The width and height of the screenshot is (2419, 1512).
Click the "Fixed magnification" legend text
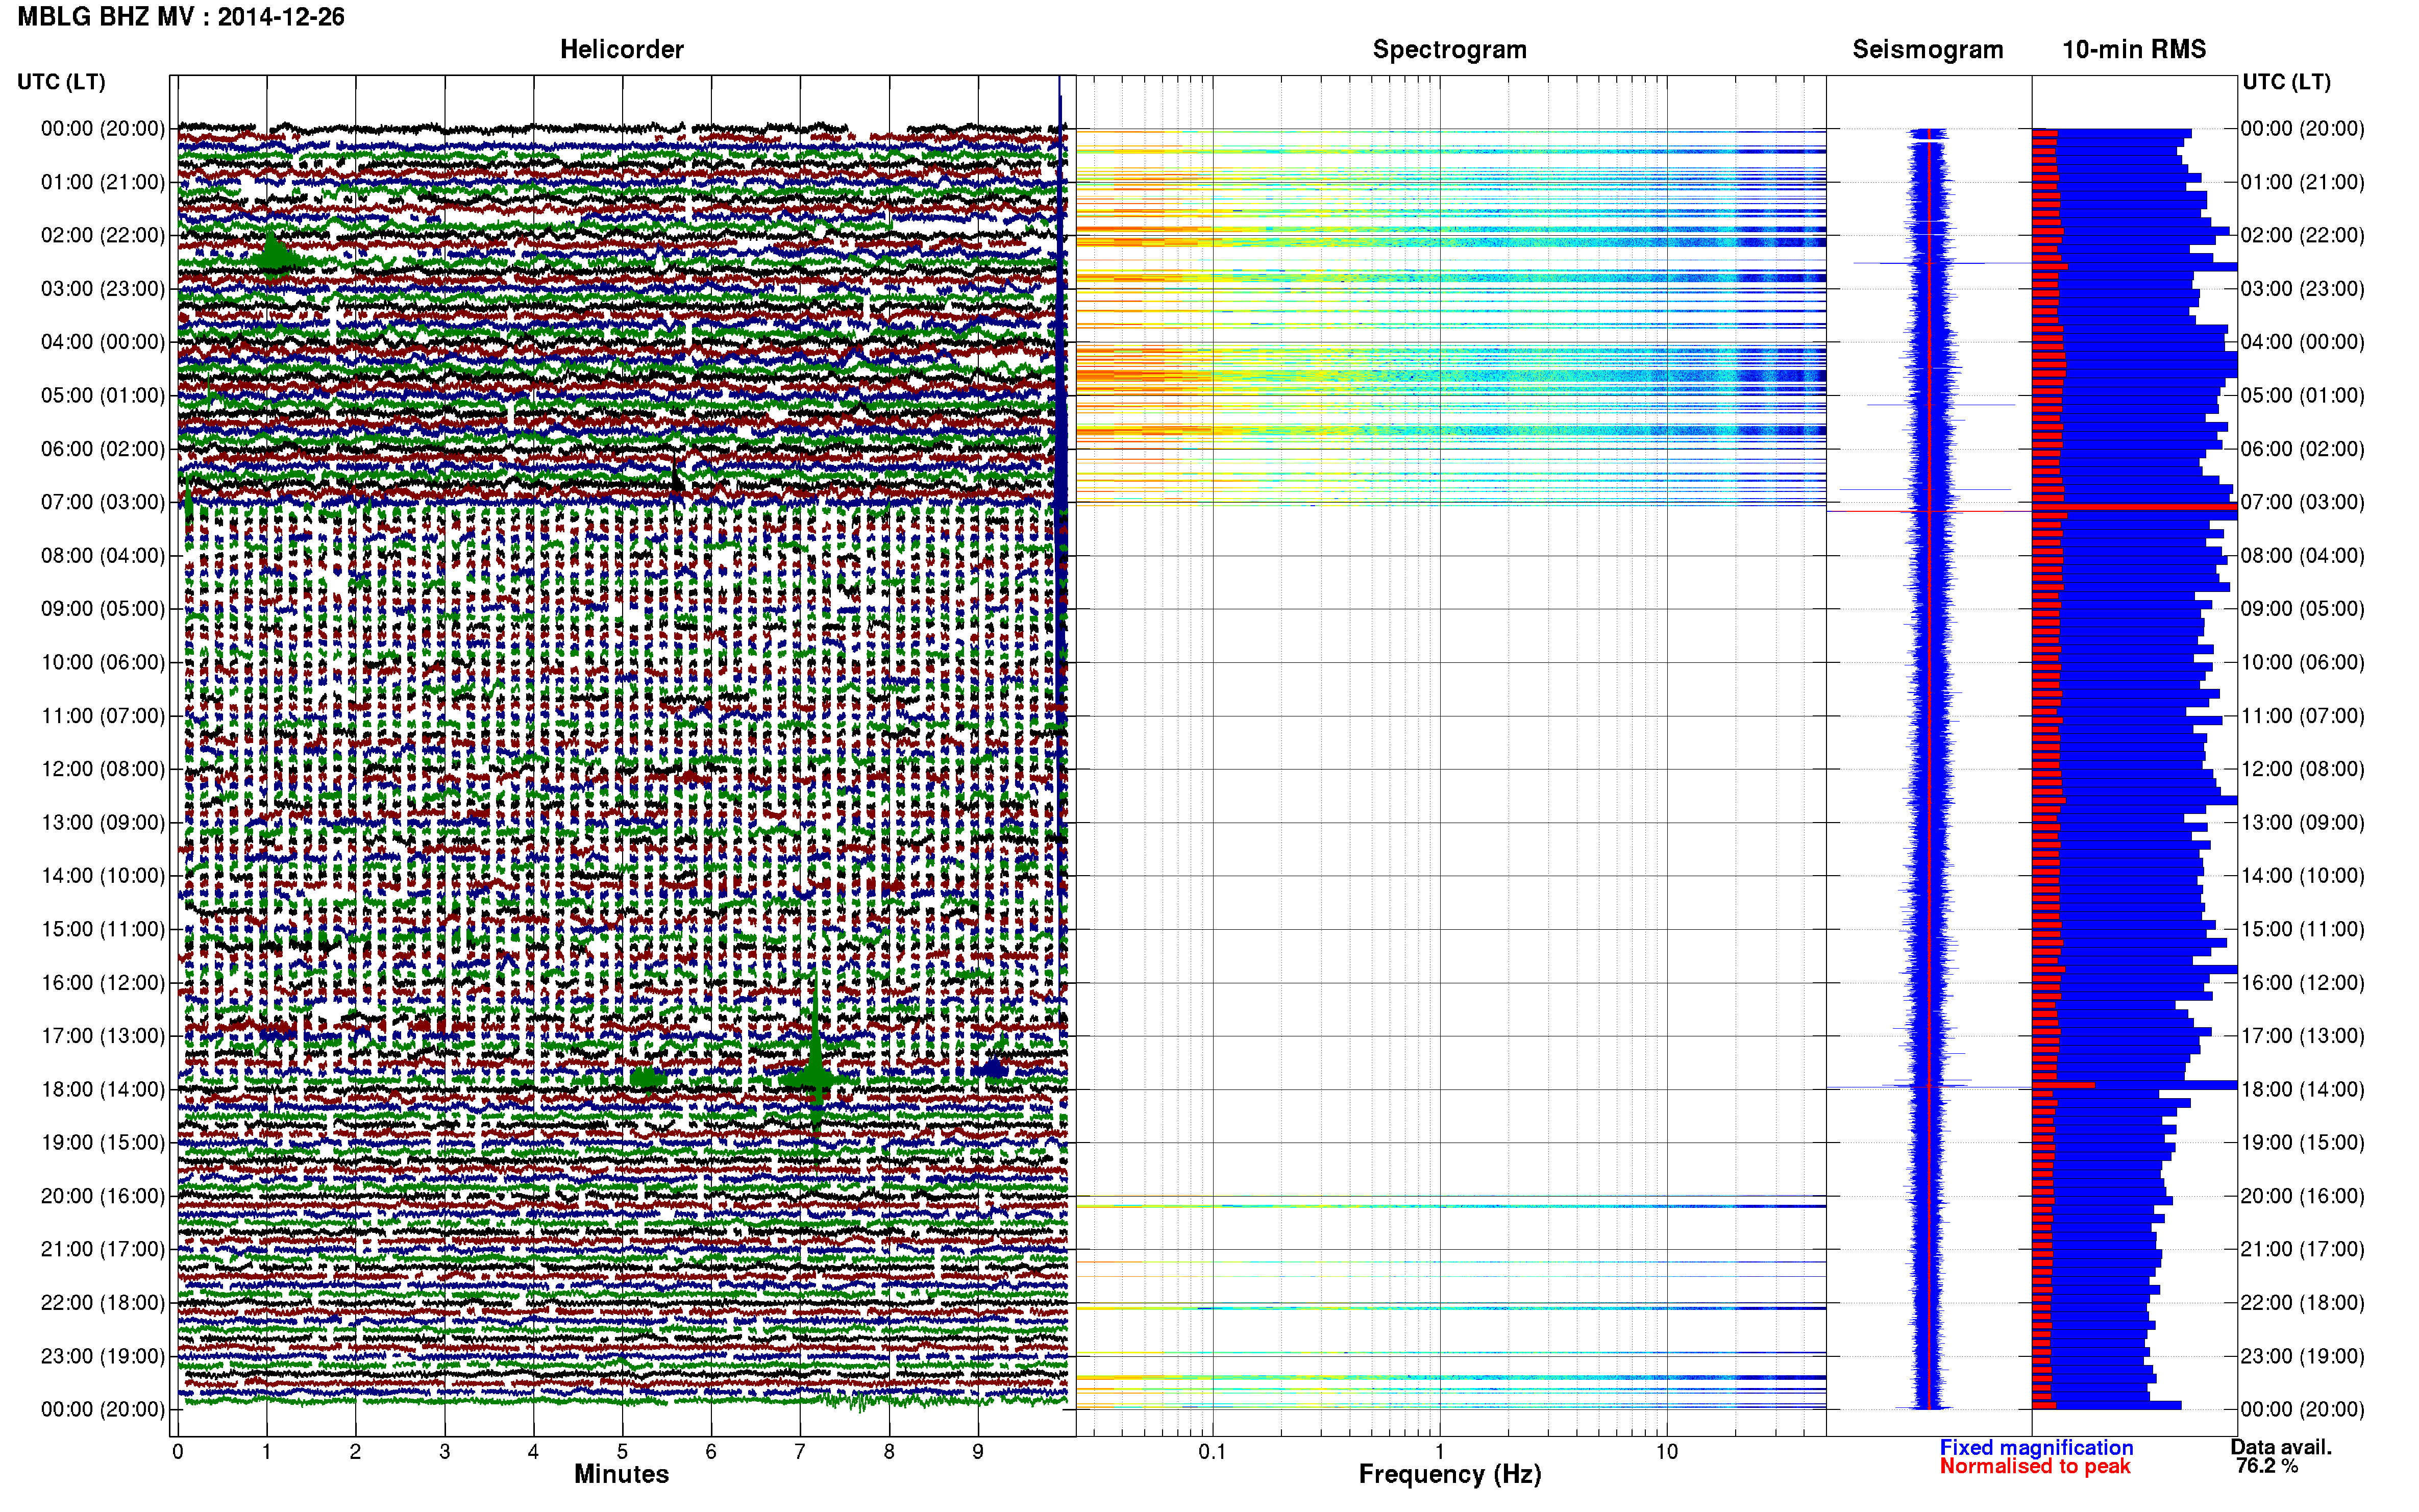pos(2036,1447)
